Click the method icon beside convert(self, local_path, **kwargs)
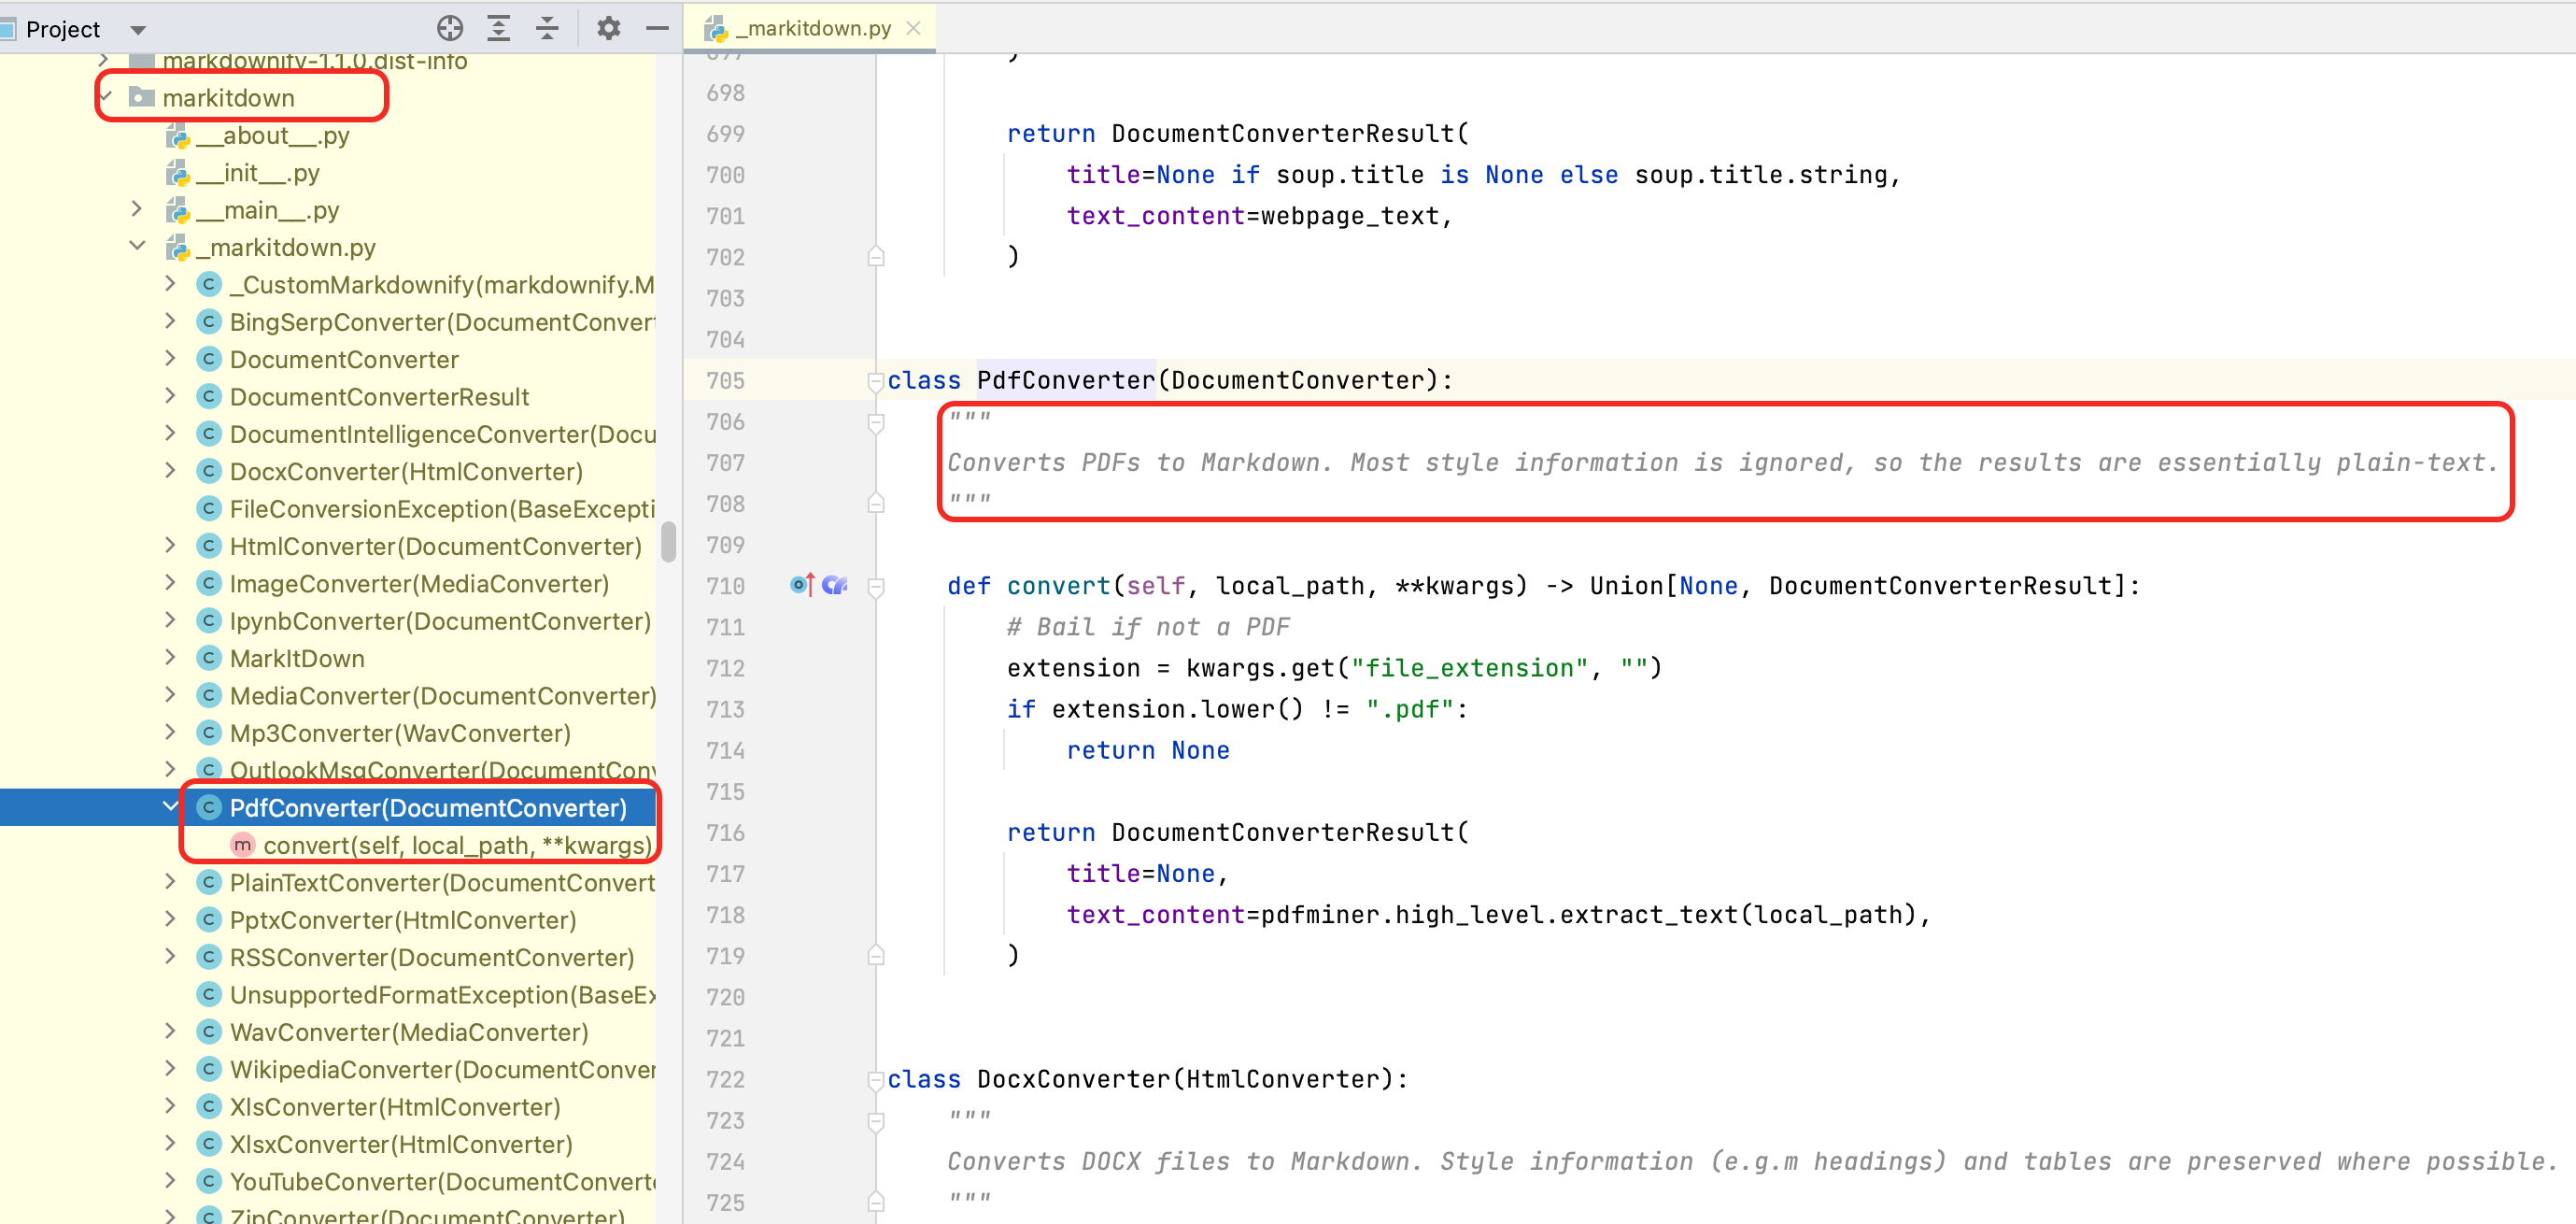This screenshot has width=2576, height=1224. [242, 845]
